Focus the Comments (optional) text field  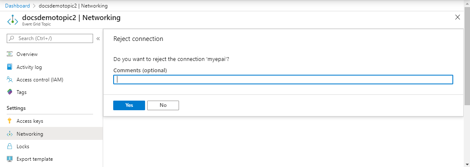tap(283, 80)
